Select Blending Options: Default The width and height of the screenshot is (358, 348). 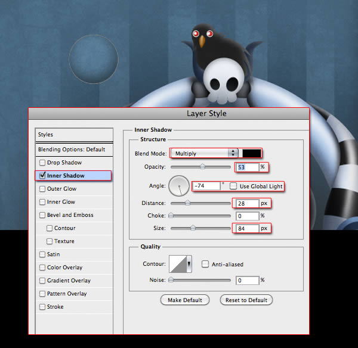pos(74,150)
